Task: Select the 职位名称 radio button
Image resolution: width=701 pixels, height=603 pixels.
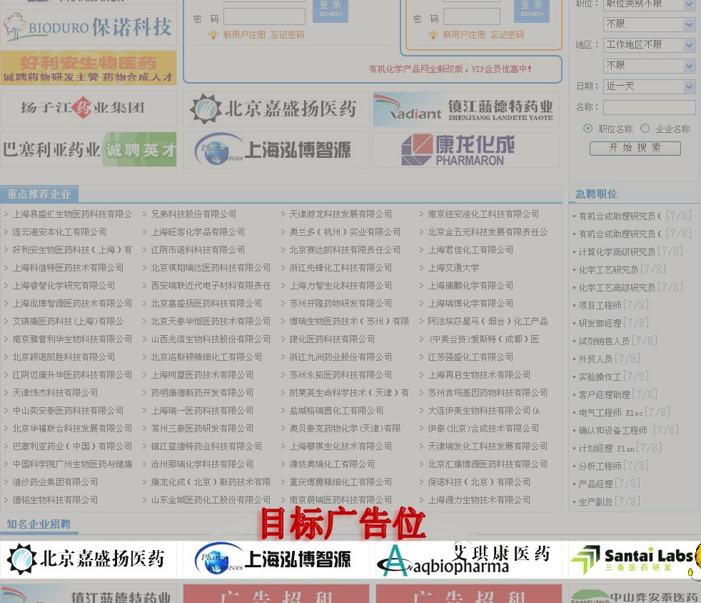Action: click(x=587, y=129)
